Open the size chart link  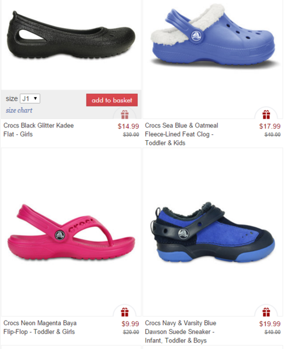[19, 110]
